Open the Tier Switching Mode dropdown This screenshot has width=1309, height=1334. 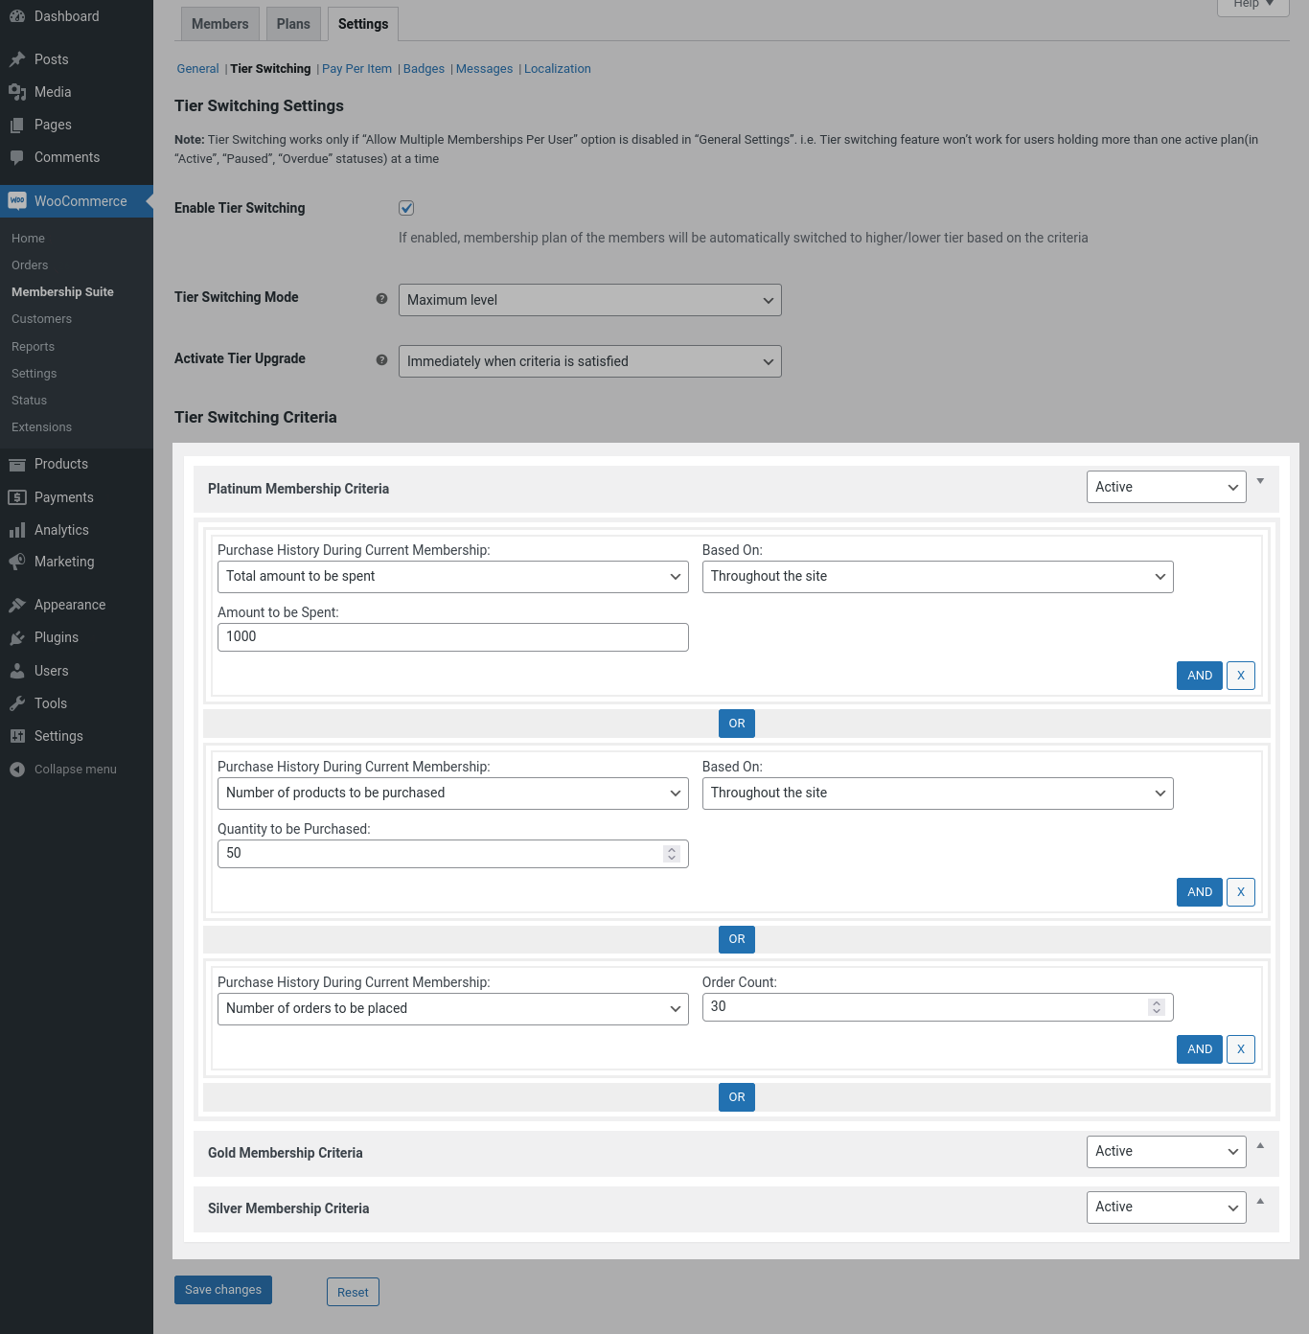589,299
